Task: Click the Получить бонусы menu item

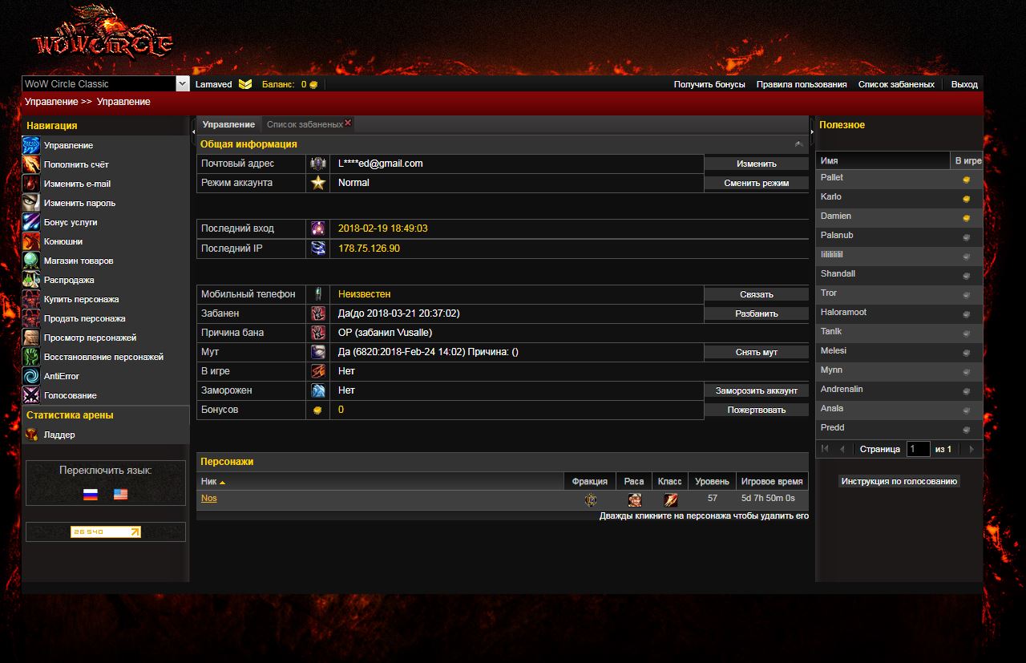Action: (709, 84)
